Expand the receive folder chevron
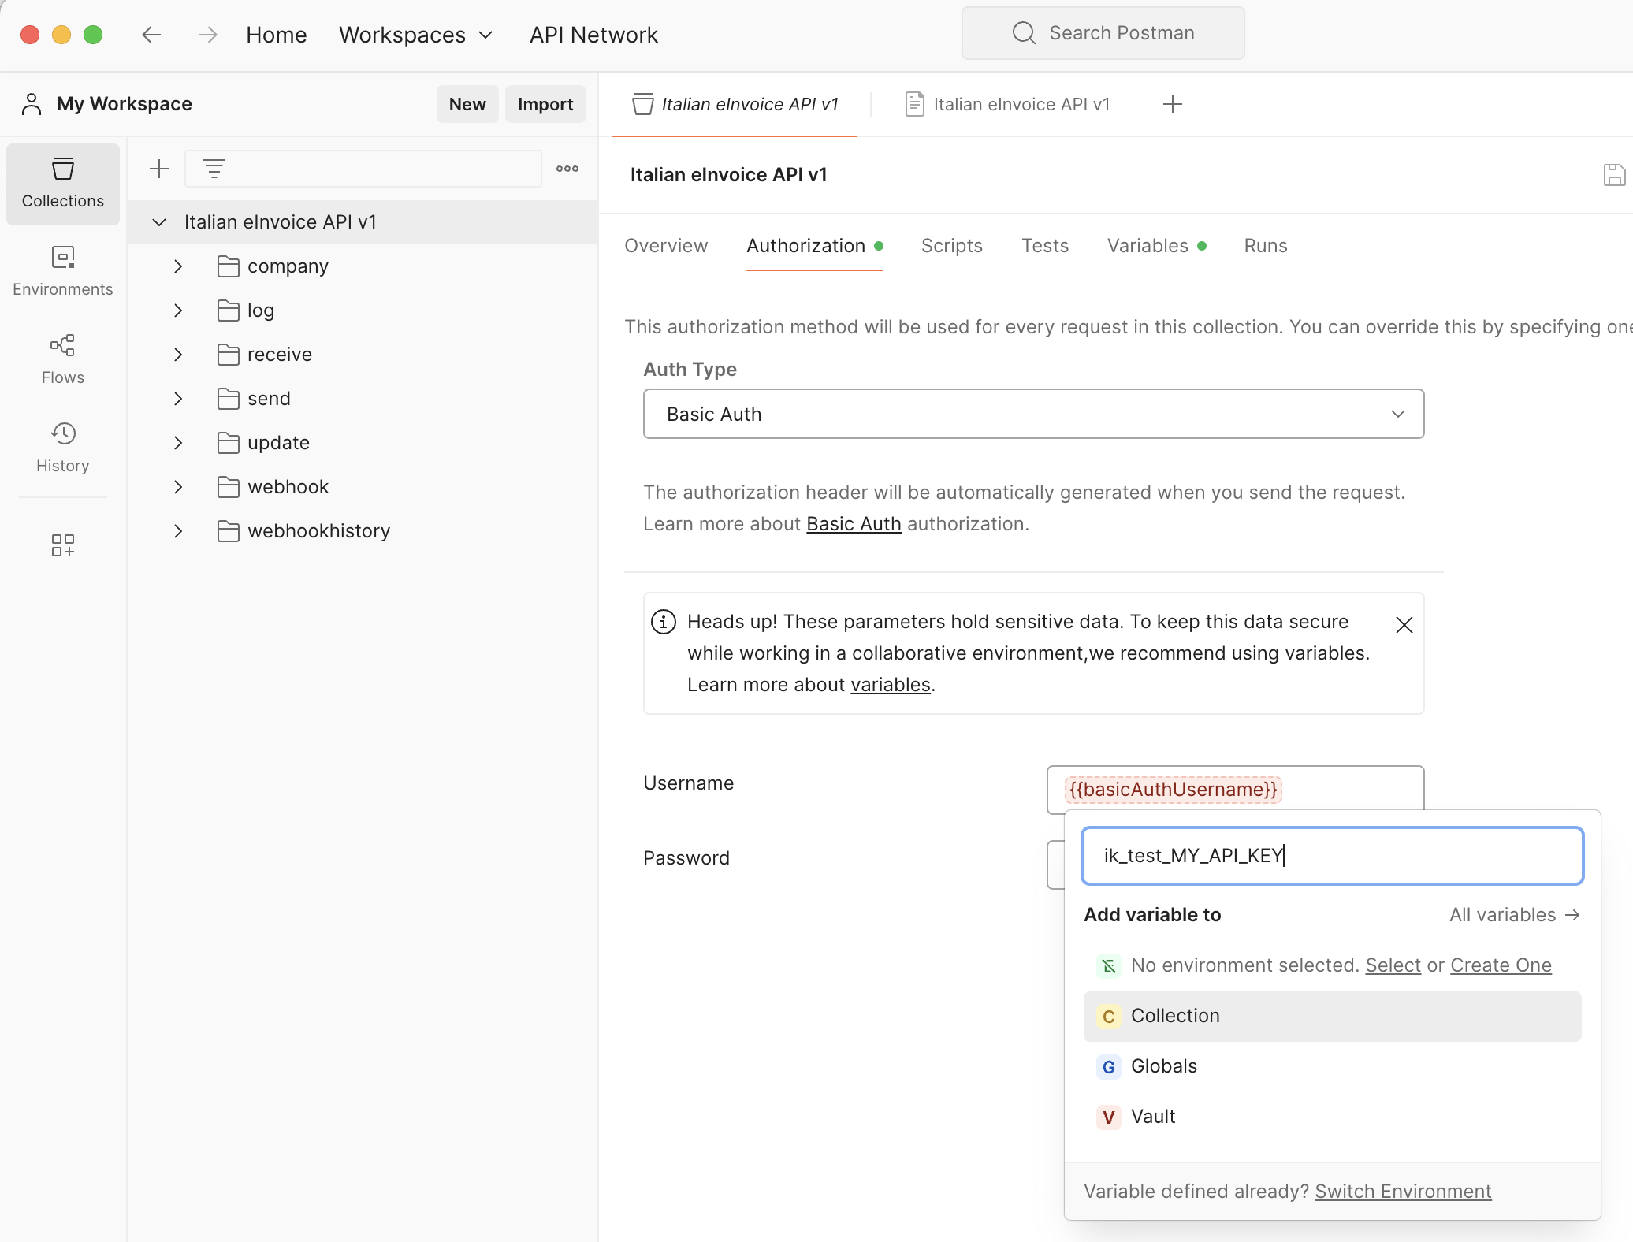This screenshot has height=1242, width=1633. click(x=178, y=355)
